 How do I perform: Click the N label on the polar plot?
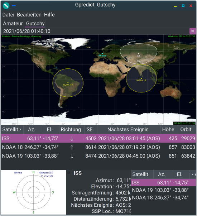point(33,172)
